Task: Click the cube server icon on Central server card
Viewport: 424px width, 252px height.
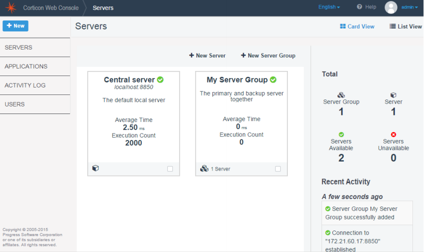Action: pyautogui.click(x=96, y=168)
